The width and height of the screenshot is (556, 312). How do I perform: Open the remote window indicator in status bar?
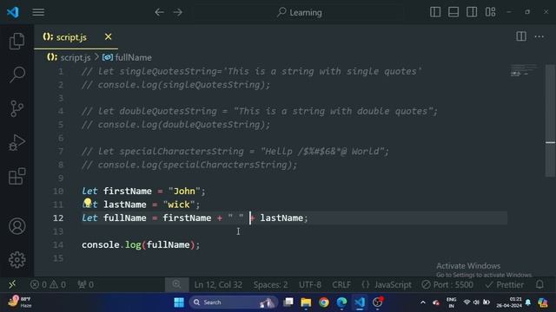pyautogui.click(x=12, y=284)
